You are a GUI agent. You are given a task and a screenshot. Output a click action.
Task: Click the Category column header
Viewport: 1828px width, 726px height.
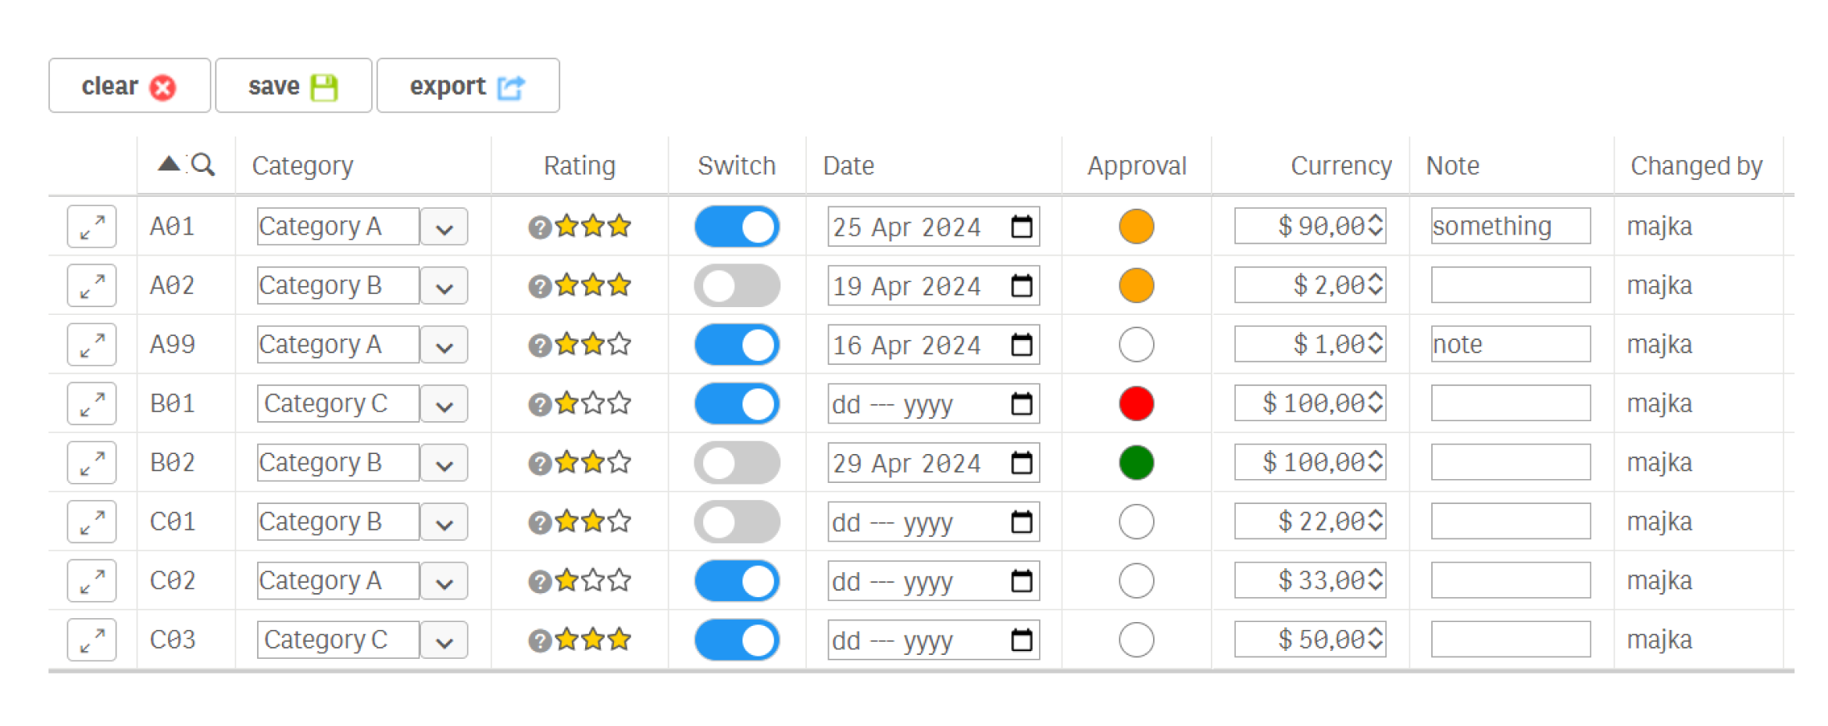pos(302,166)
